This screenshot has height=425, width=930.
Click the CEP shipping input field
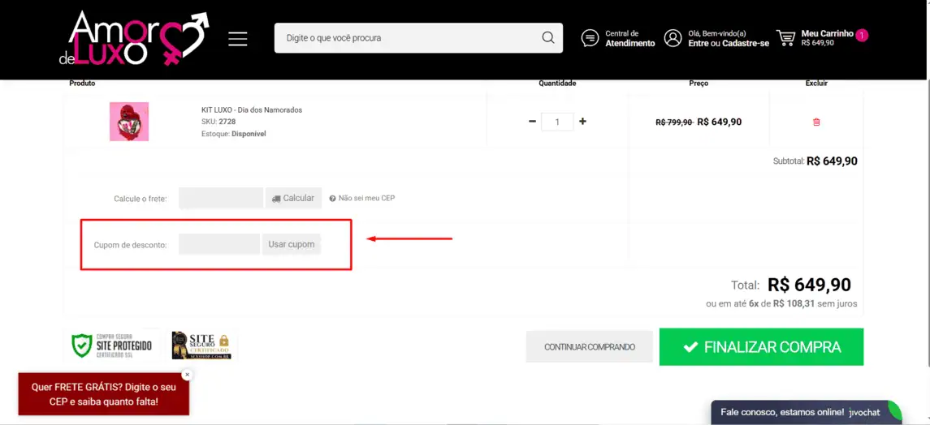click(x=221, y=198)
